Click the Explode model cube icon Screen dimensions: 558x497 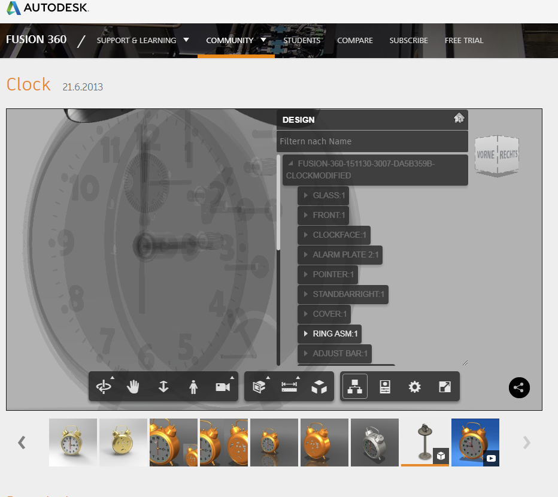(319, 387)
